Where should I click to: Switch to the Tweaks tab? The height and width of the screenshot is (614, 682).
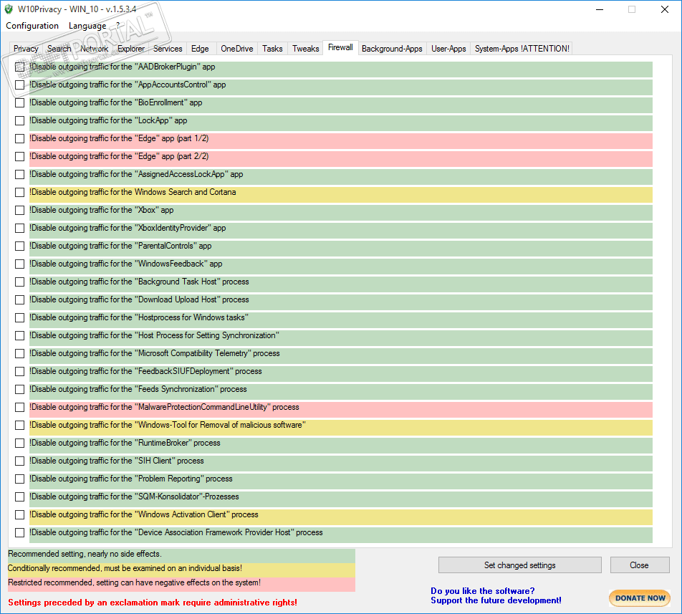point(305,49)
